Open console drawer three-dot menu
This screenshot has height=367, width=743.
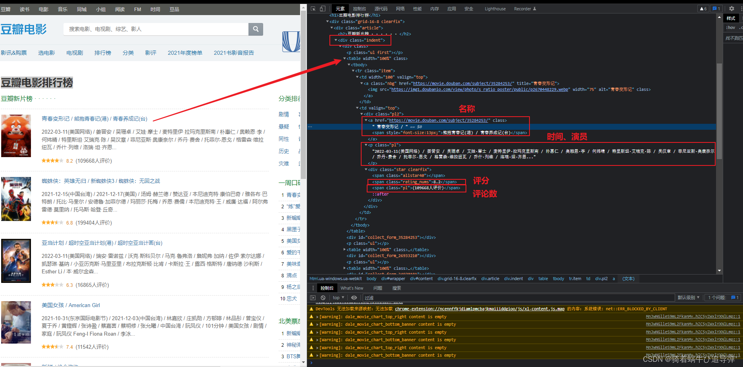313,288
